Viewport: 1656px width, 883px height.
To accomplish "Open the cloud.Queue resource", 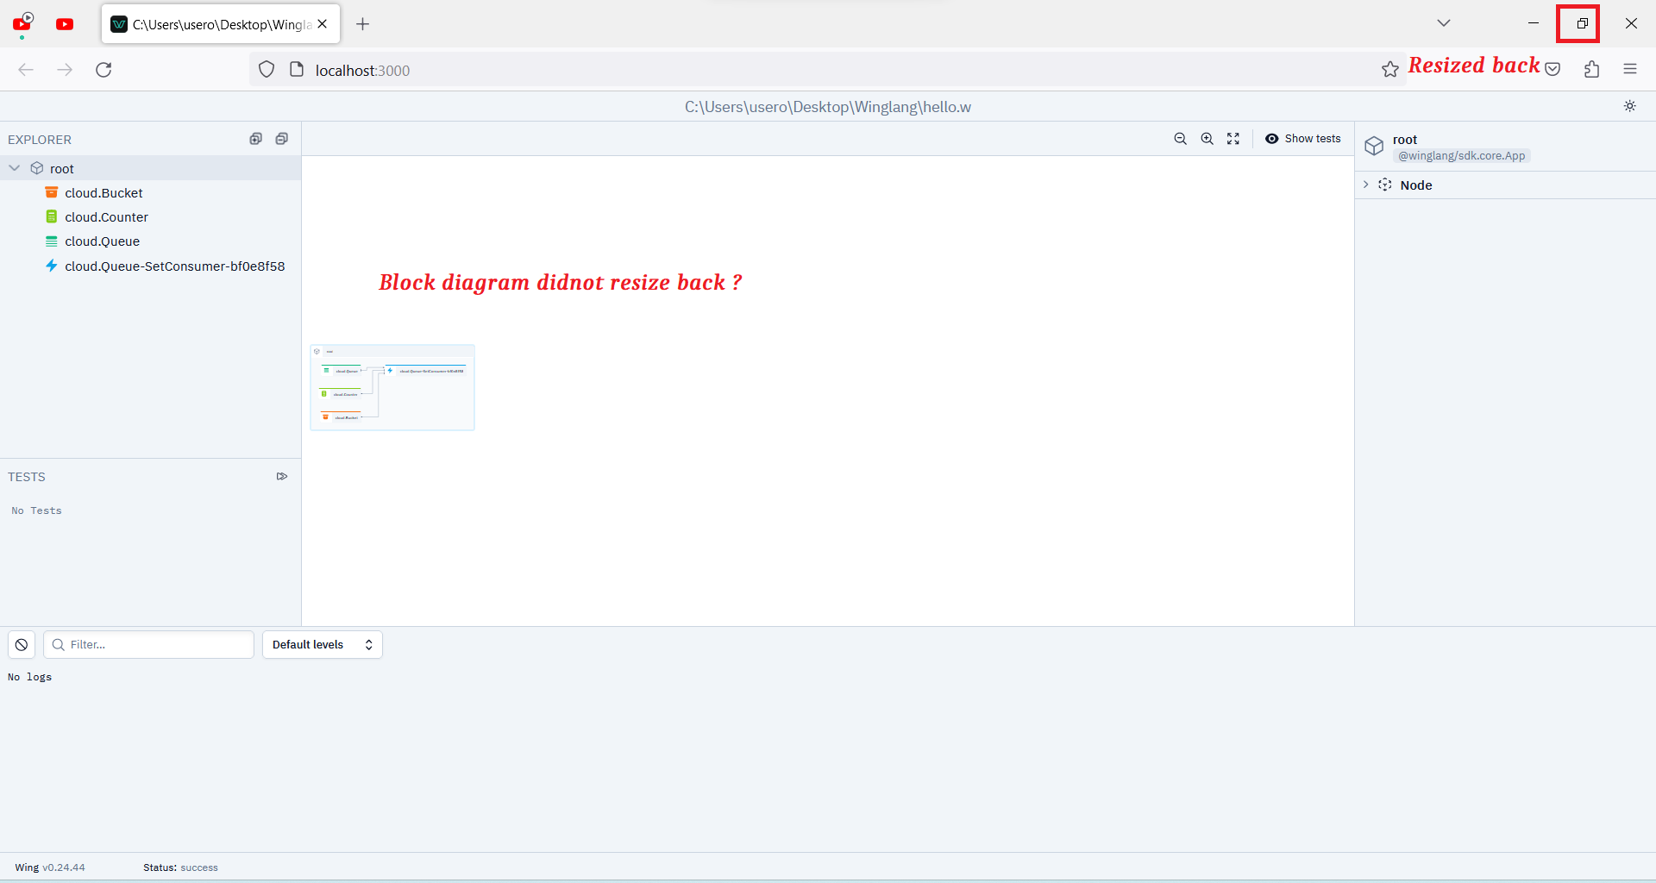I will [x=103, y=241].
